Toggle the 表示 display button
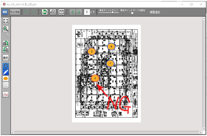This screenshot has width=207, height=136. click(x=6, y=58)
